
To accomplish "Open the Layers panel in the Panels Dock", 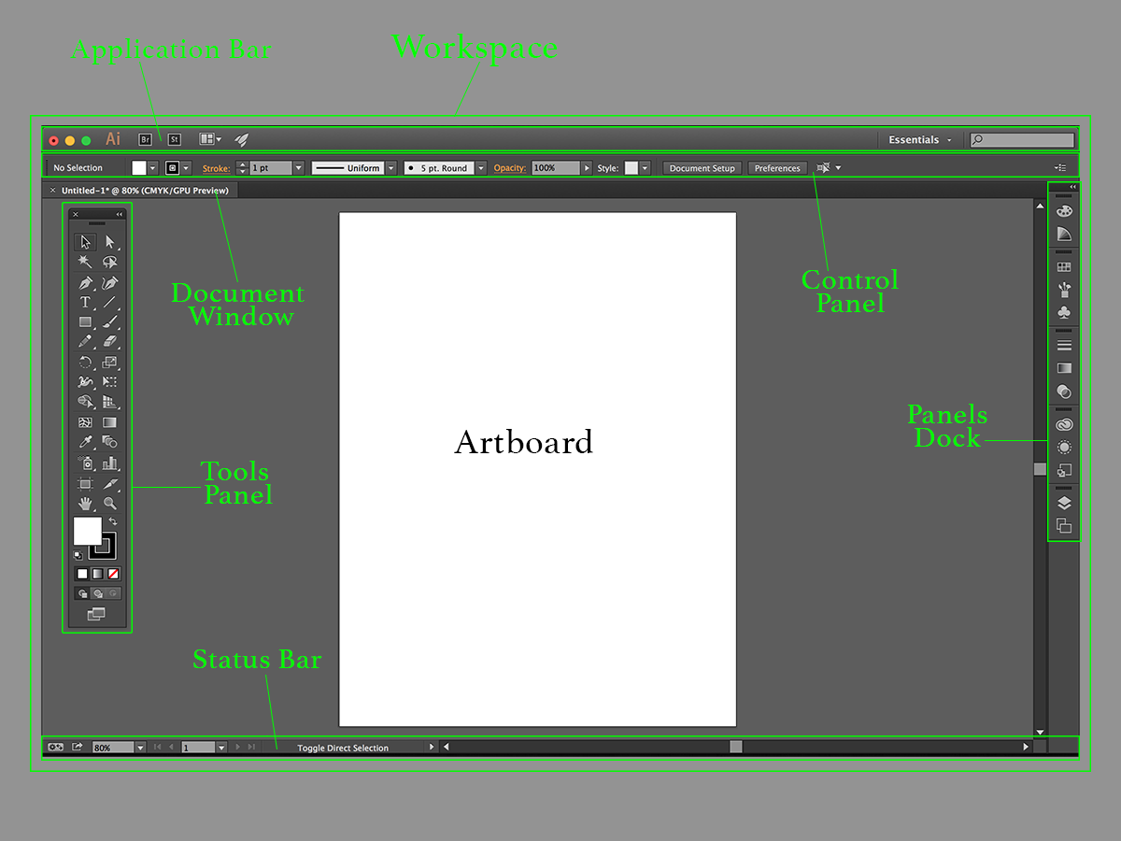I will pos(1065,503).
